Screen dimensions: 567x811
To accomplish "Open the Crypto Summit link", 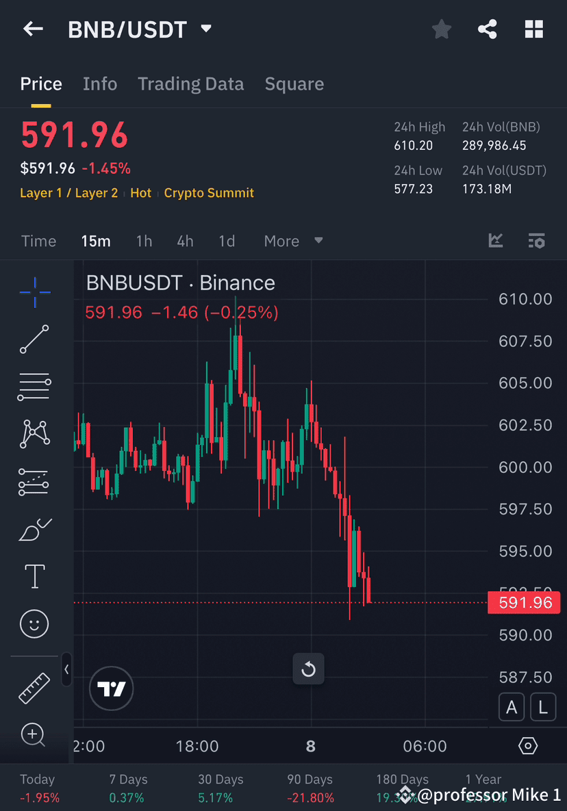I will [x=209, y=193].
